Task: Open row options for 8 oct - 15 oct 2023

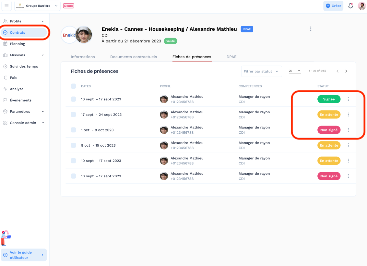Action: pos(348,146)
